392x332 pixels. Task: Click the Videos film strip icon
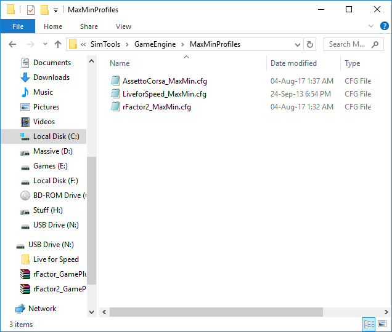coord(25,122)
